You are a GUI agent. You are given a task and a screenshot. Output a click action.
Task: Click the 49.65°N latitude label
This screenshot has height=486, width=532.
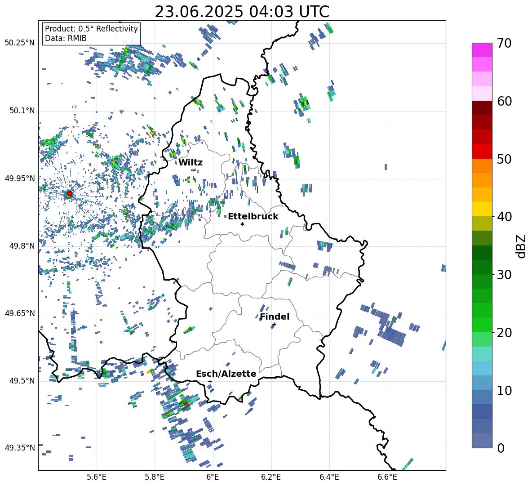pyautogui.click(x=20, y=313)
